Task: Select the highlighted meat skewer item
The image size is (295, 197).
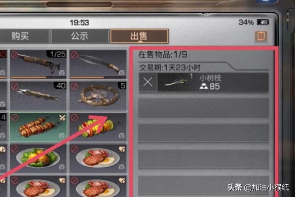Action: point(38,127)
